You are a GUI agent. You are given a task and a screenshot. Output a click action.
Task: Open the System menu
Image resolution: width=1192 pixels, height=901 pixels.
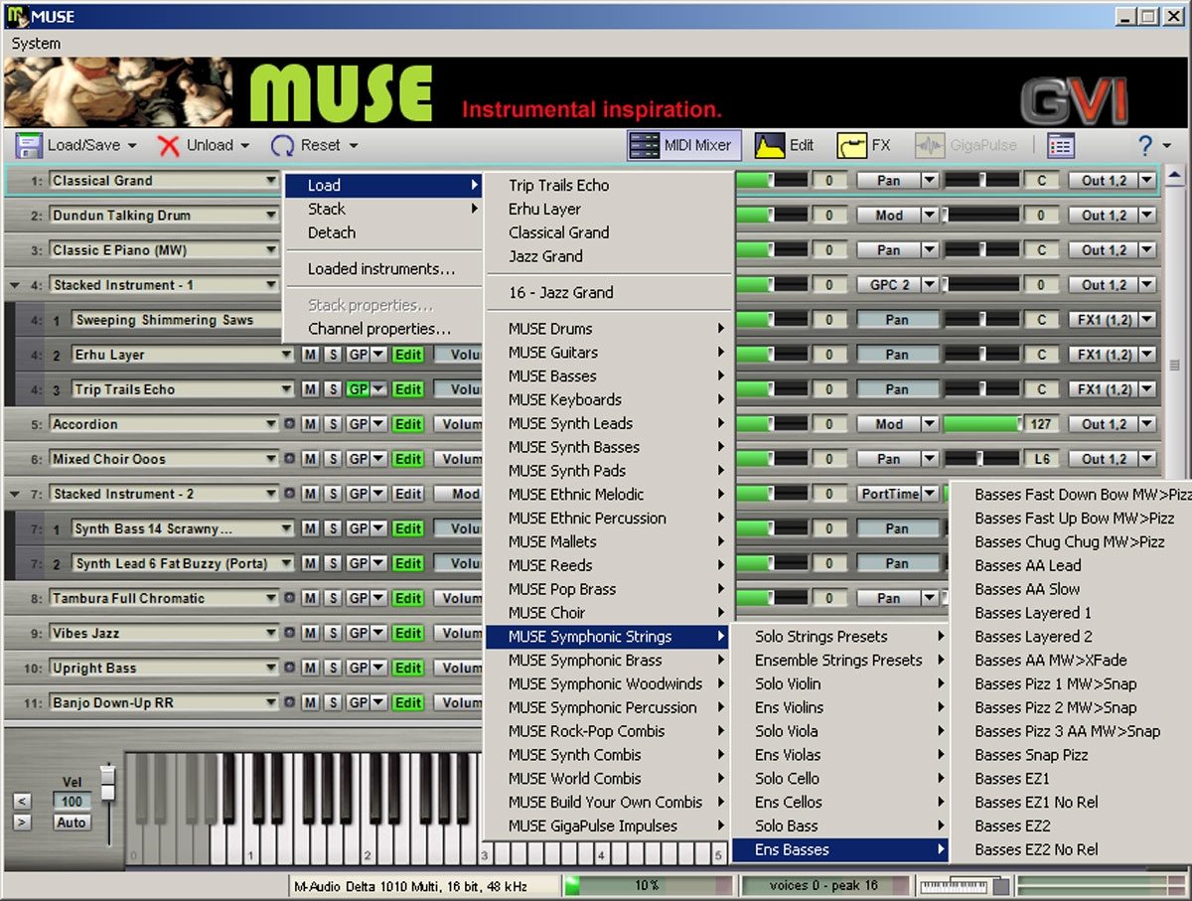(x=36, y=44)
